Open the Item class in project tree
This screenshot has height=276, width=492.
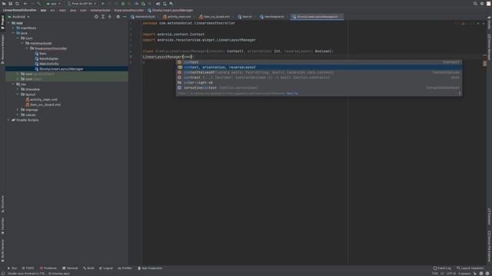(43, 54)
